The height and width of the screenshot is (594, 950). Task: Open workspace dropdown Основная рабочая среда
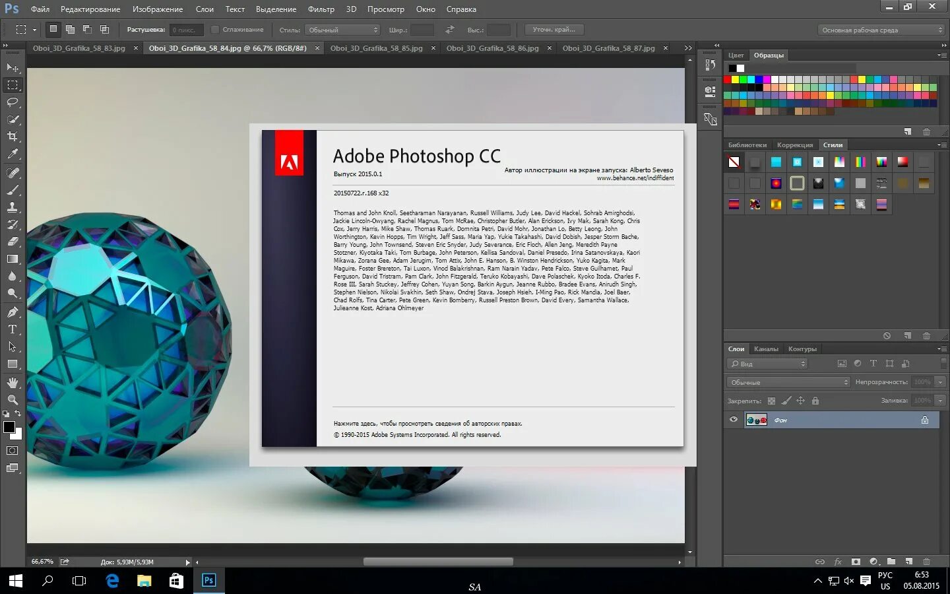pos(881,30)
